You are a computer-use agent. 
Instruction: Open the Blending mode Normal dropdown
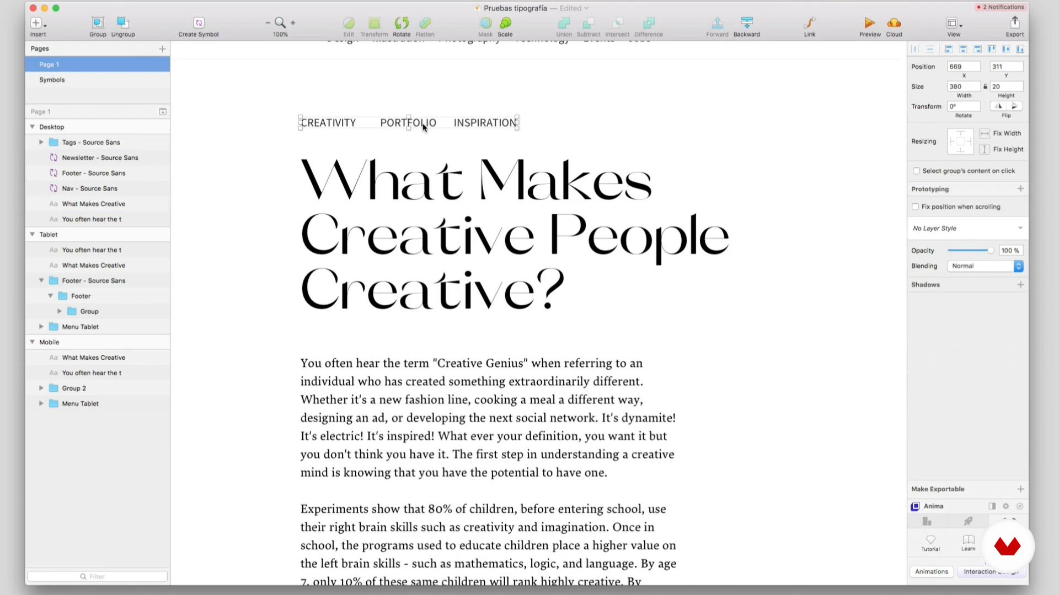tap(985, 266)
